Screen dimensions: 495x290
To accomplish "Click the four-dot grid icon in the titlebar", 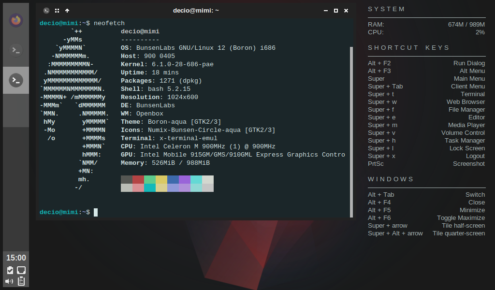I will click(x=57, y=11).
